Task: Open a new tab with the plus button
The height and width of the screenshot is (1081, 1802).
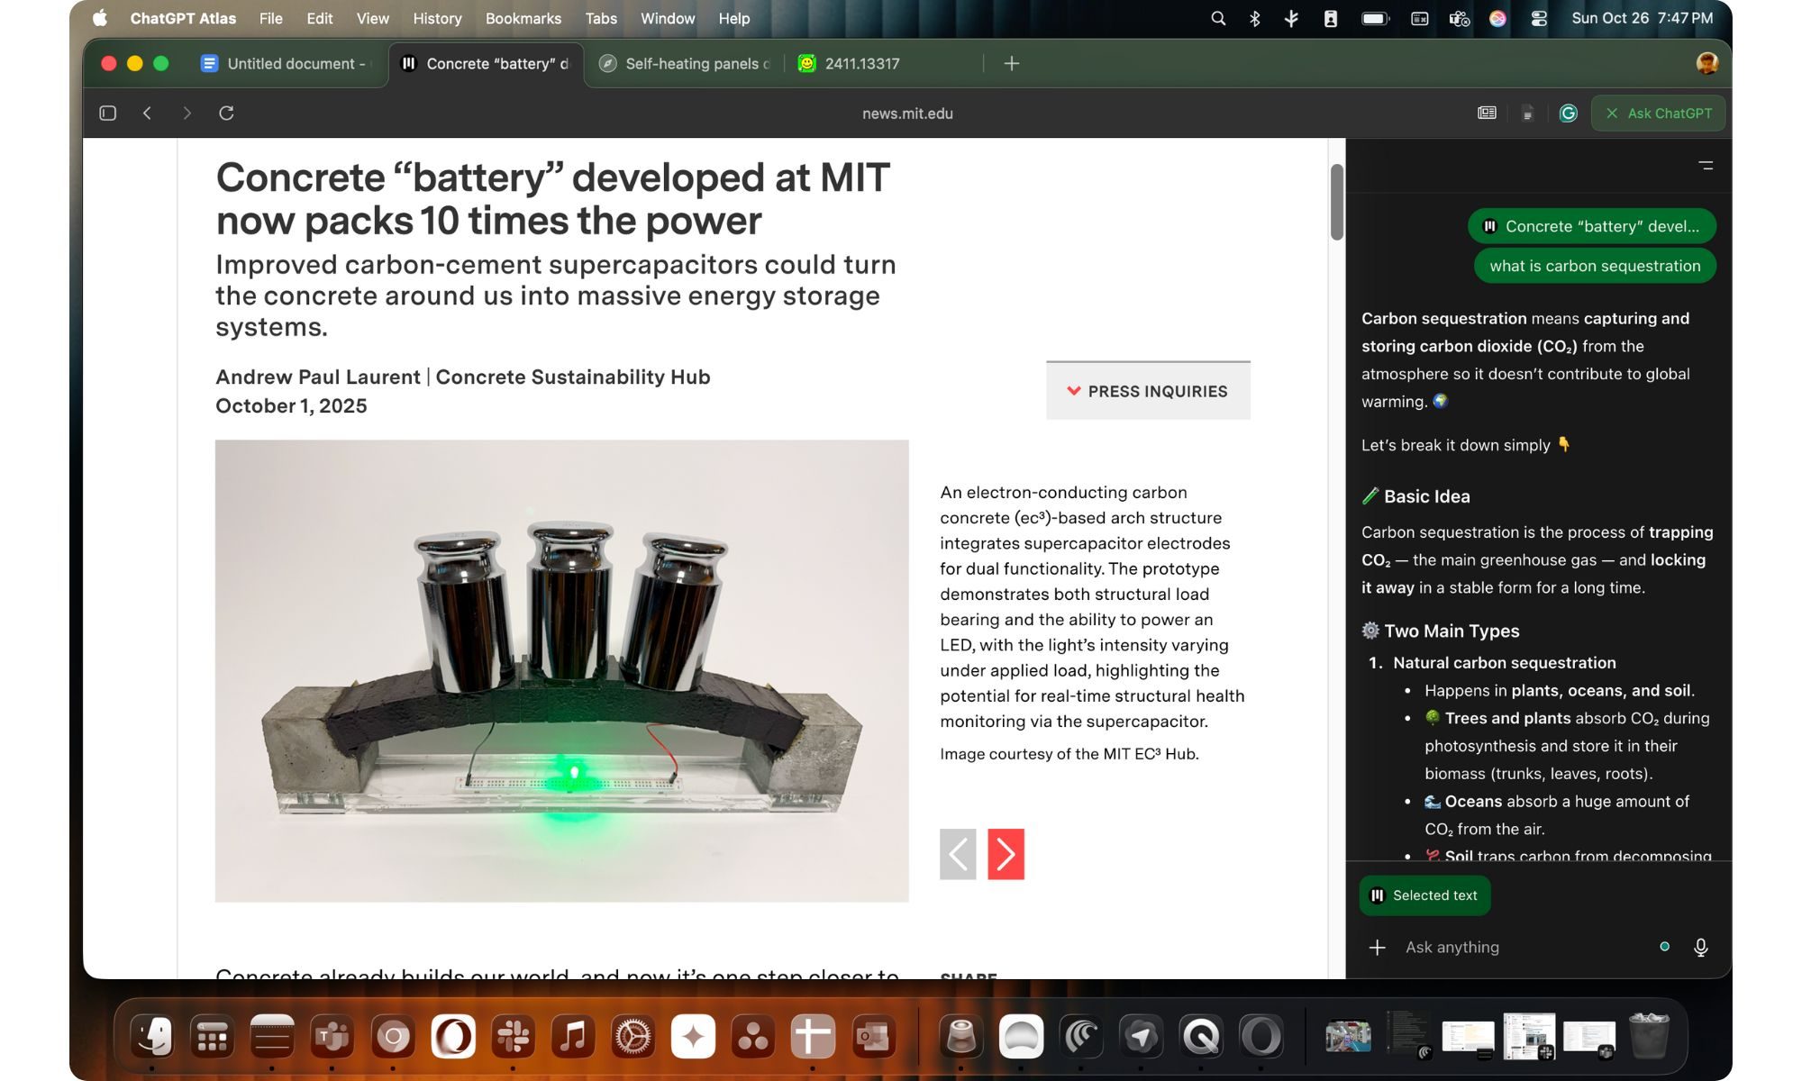Action: point(1012,63)
